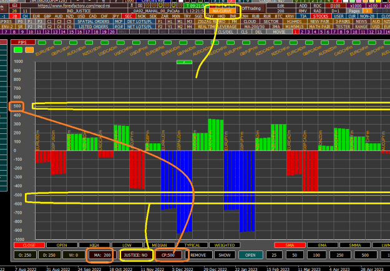Open LISTED ORDERS
The width and height of the screenshot is (390, 271).
tap(94, 27)
